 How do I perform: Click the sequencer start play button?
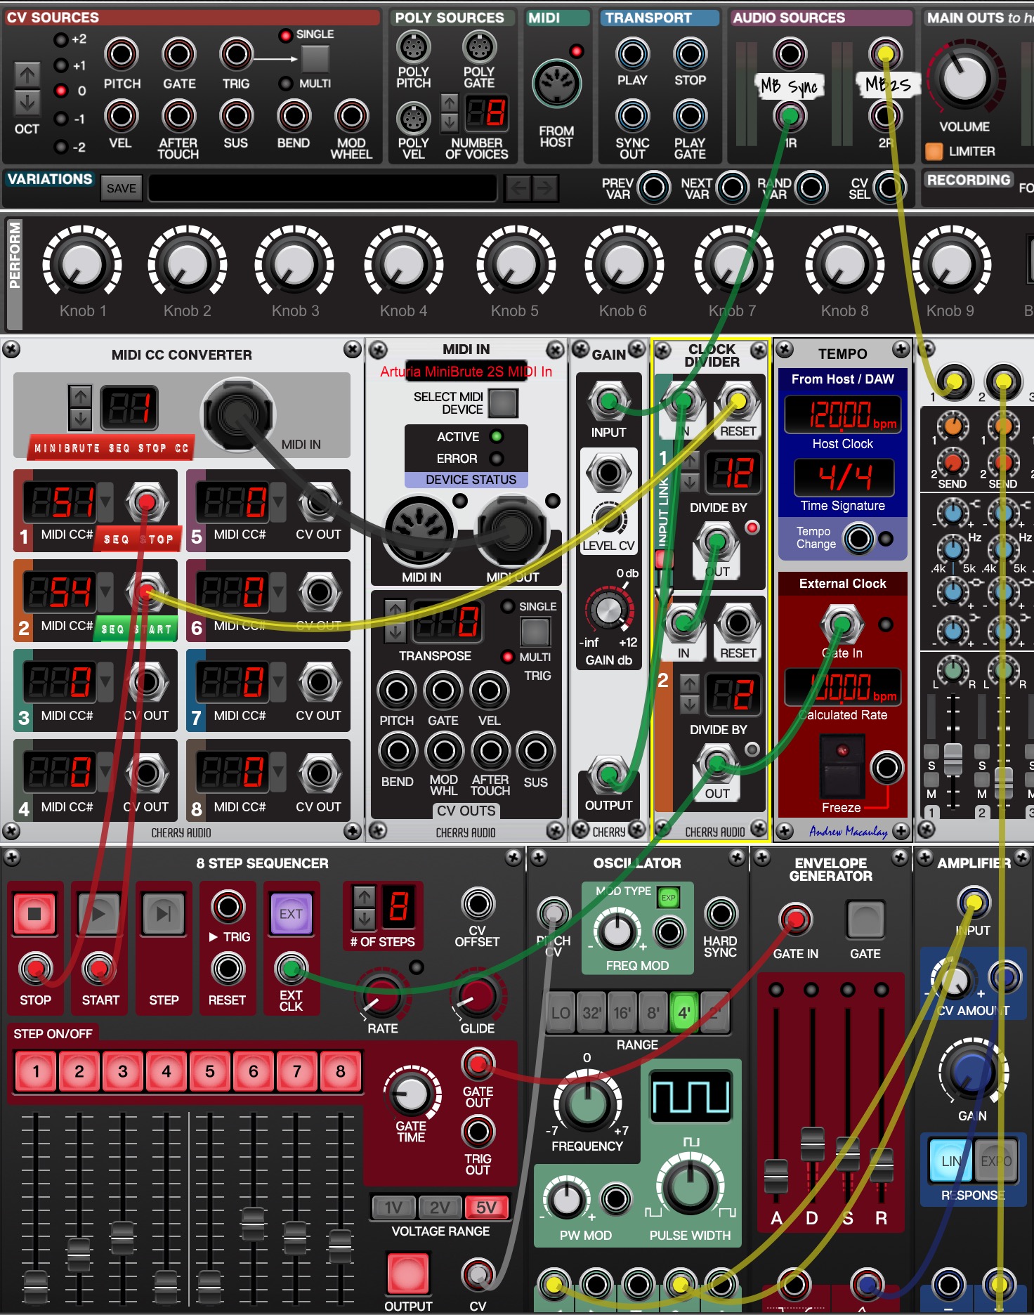click(98, 914)
